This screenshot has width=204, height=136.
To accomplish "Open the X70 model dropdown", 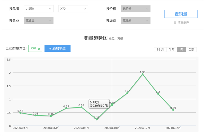I will click(73, 9).
